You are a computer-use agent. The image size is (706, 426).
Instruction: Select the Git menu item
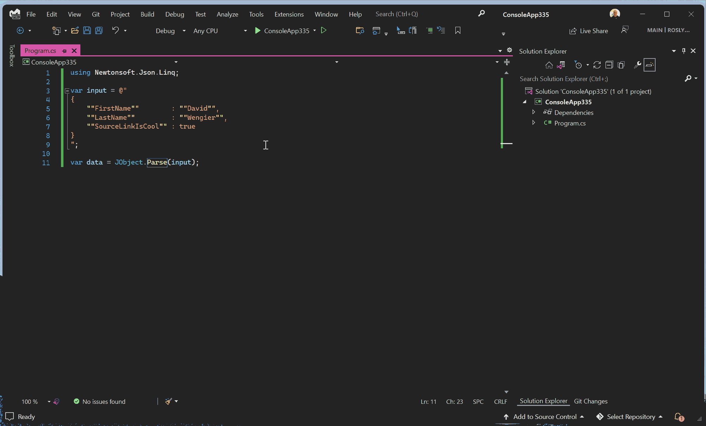tap(95, 14)
